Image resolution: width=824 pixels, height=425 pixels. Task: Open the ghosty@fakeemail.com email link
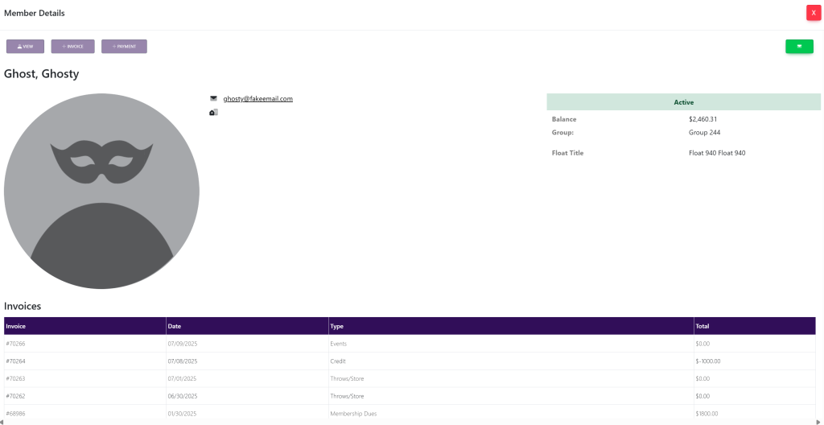[257, 99]
